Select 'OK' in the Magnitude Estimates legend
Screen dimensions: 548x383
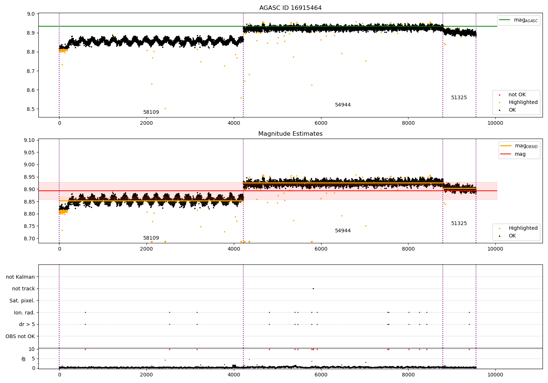pyautogui.click(x=512, y=236)
